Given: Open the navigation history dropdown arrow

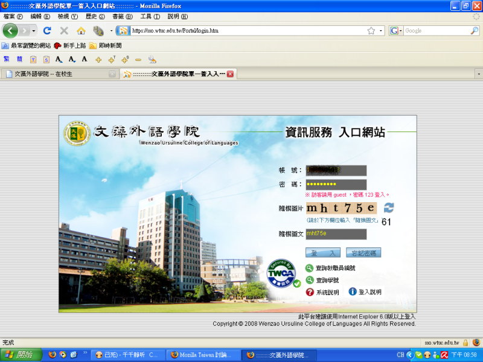Looking at the screenshot, I should click(34, 30).
